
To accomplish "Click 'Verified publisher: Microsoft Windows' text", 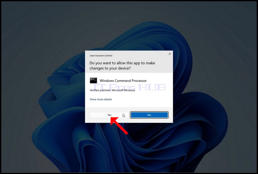I will 112,90.
